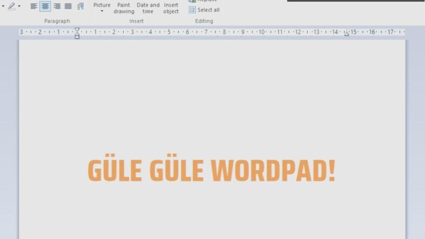Toggle align text left
This screenshot has width=425, height=239.
coord(34,6)
